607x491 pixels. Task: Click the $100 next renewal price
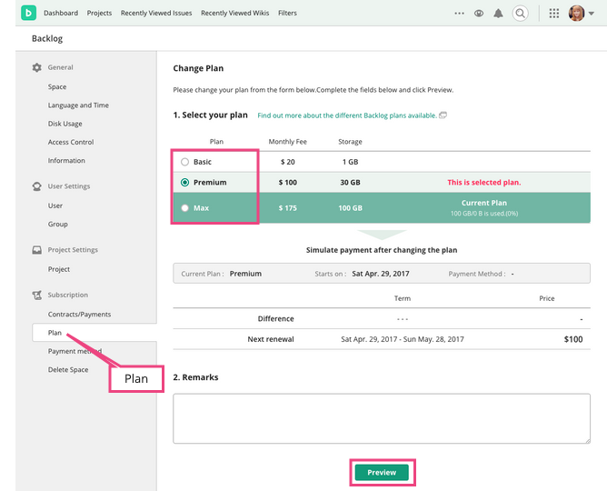pos(573,339)
